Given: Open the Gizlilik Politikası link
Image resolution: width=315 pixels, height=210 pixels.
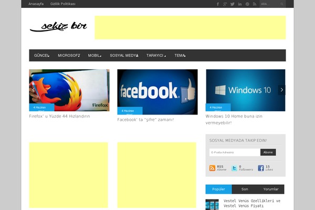Looking at the screenshot, I should coord(63,4).
